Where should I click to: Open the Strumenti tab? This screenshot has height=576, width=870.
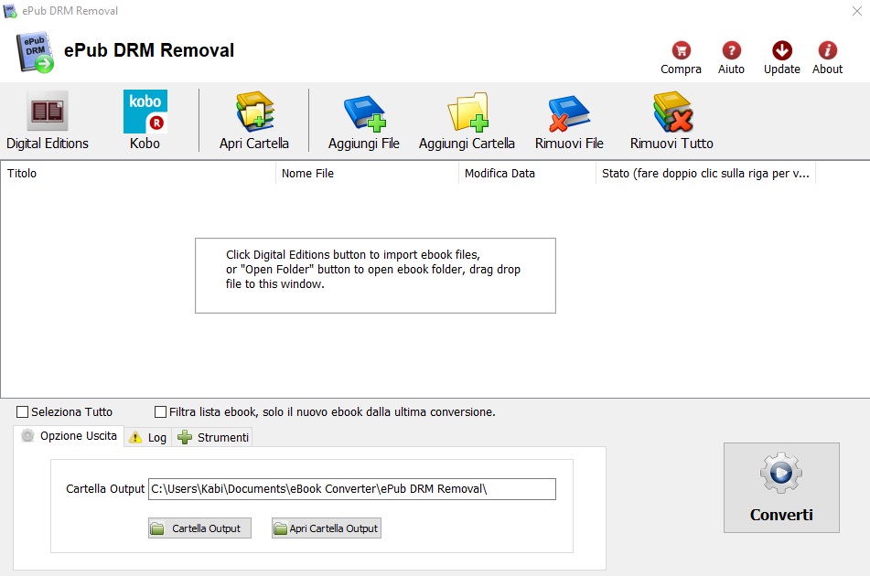[213, 437]
